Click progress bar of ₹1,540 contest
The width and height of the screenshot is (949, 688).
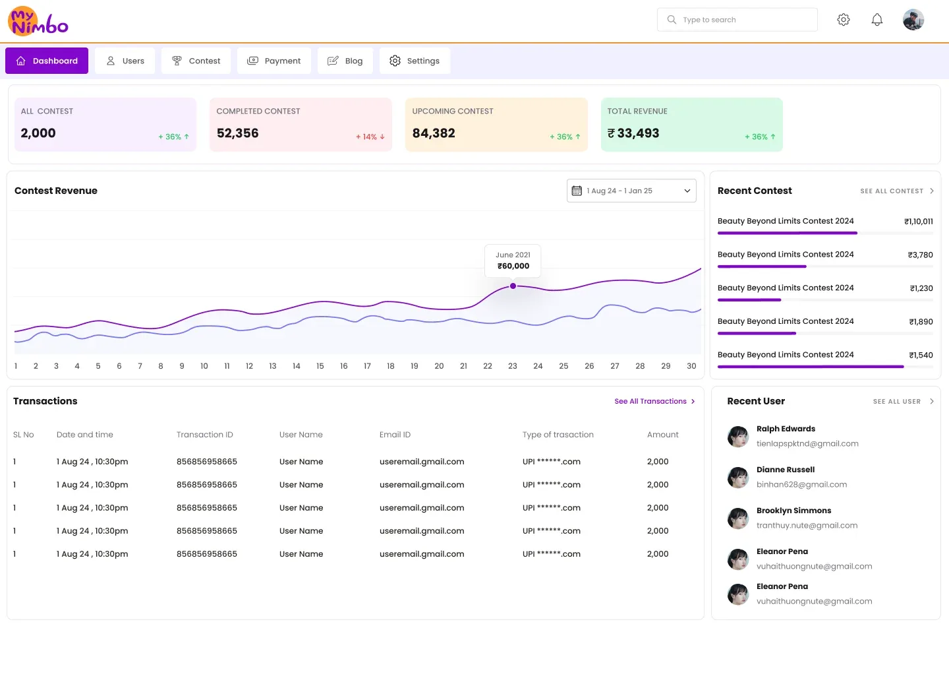click(825, 367)
